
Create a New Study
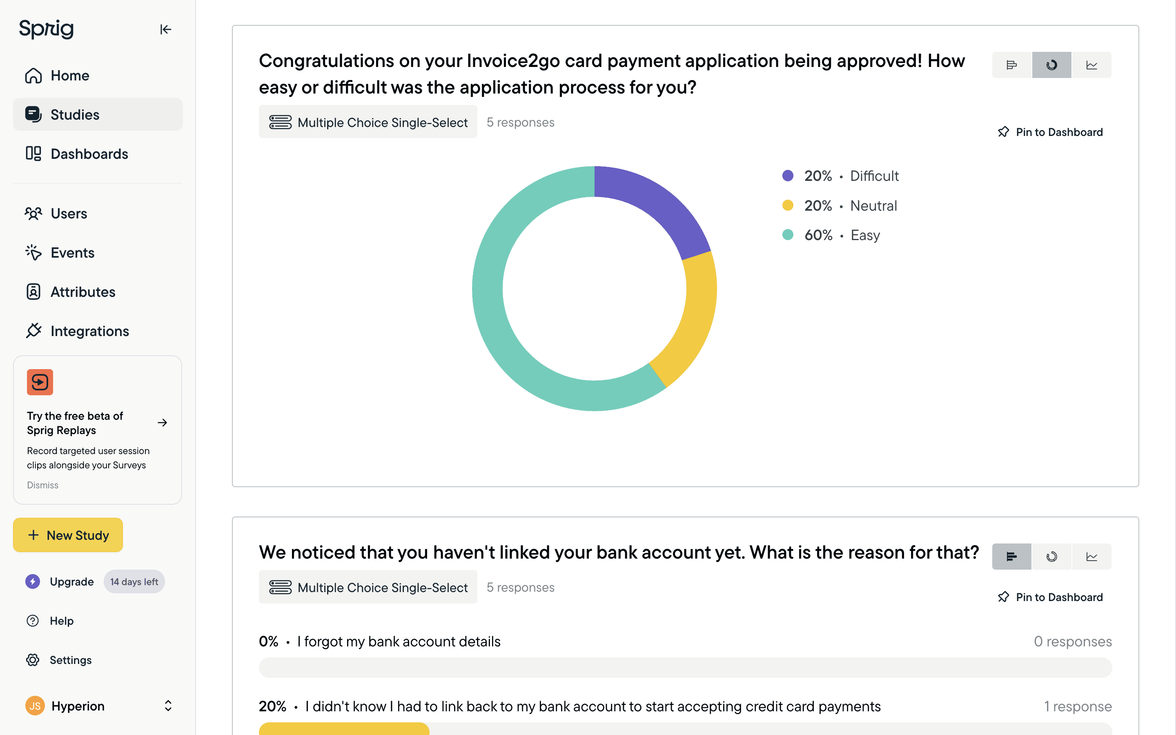point(68,535)
